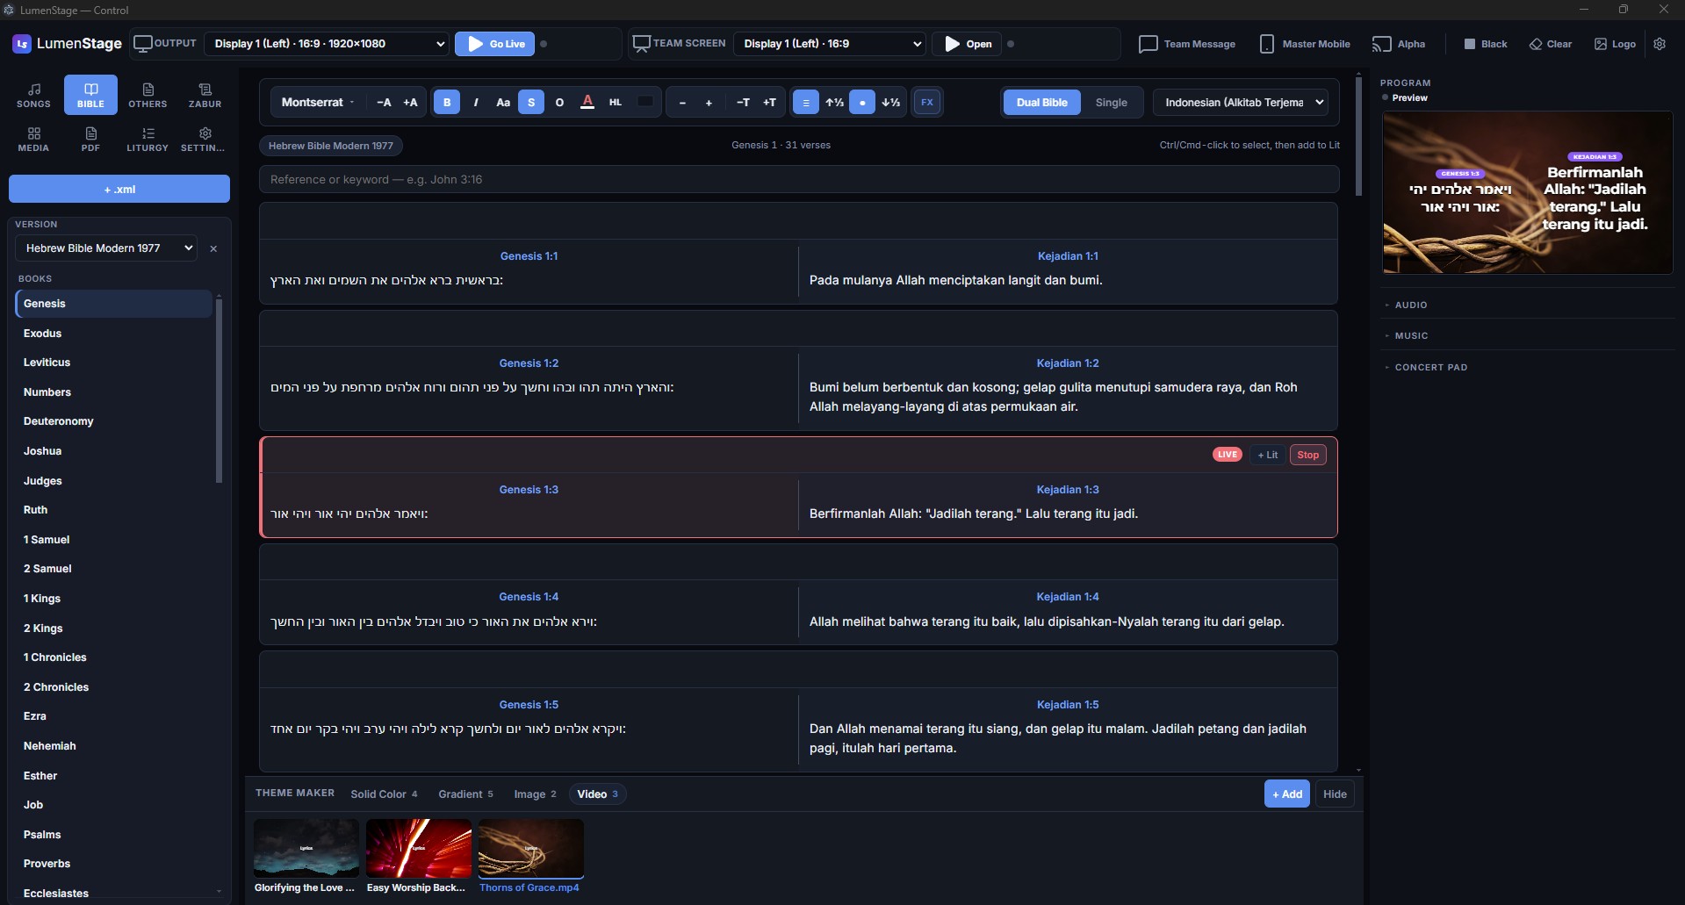Image resolution: width=1685 pixels, height=905 pixels.
Task: Expand the Audio panel
Action: 1410,305
